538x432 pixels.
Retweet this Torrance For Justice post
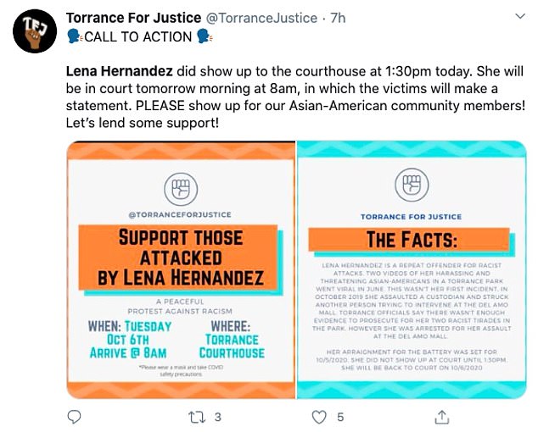coord(197,417)
